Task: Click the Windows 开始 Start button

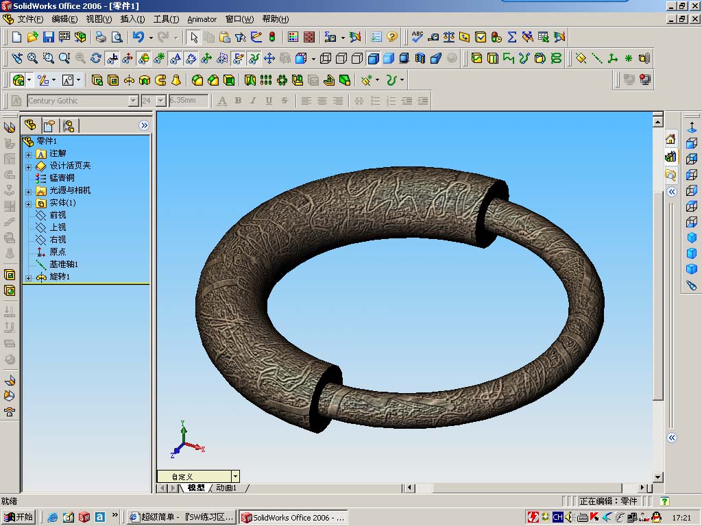Action: pyautogui.click(x=19, y=517)
